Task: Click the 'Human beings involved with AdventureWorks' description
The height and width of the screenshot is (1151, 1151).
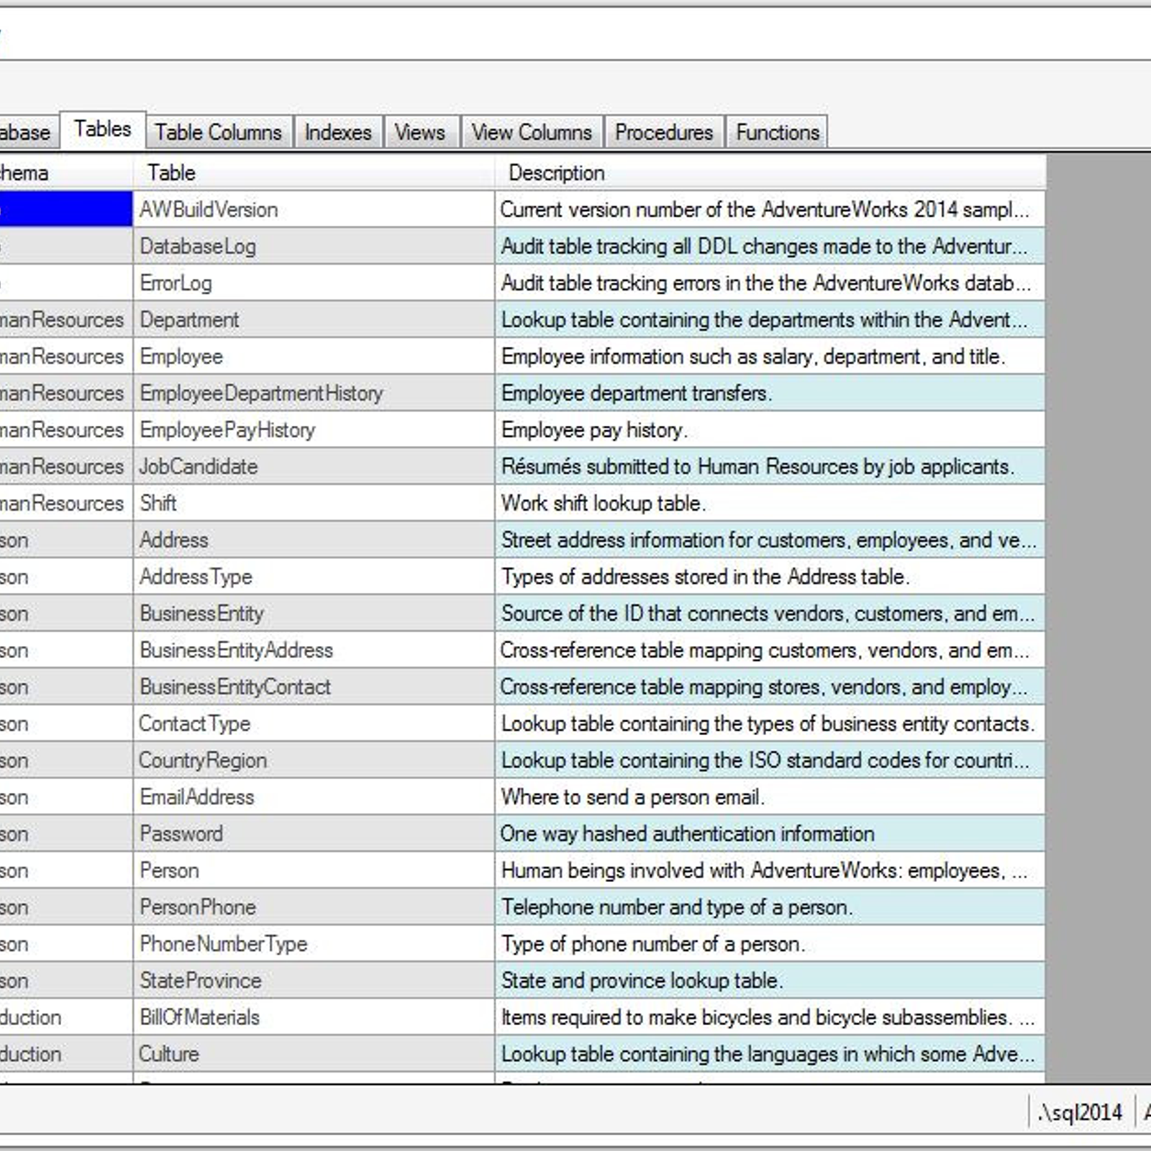Action: click(770, 870)
